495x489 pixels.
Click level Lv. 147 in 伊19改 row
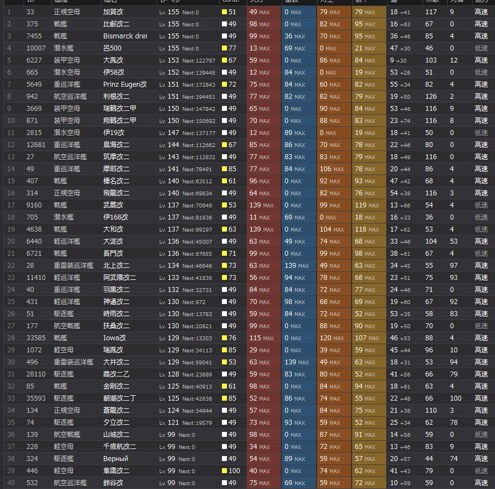[x=169, y=133]
